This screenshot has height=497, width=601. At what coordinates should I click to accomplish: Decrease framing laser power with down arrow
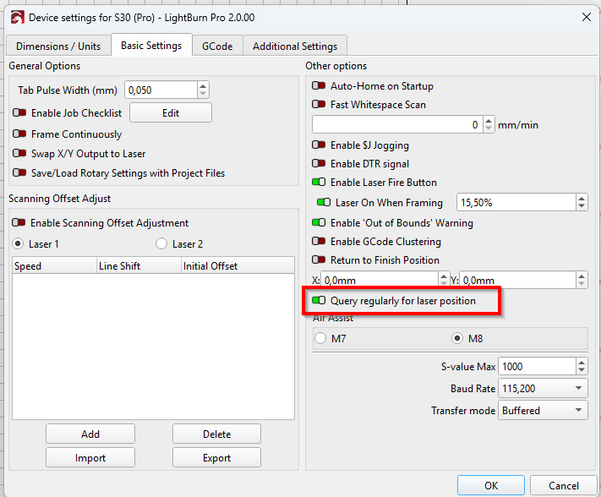[x=582, y=206]
